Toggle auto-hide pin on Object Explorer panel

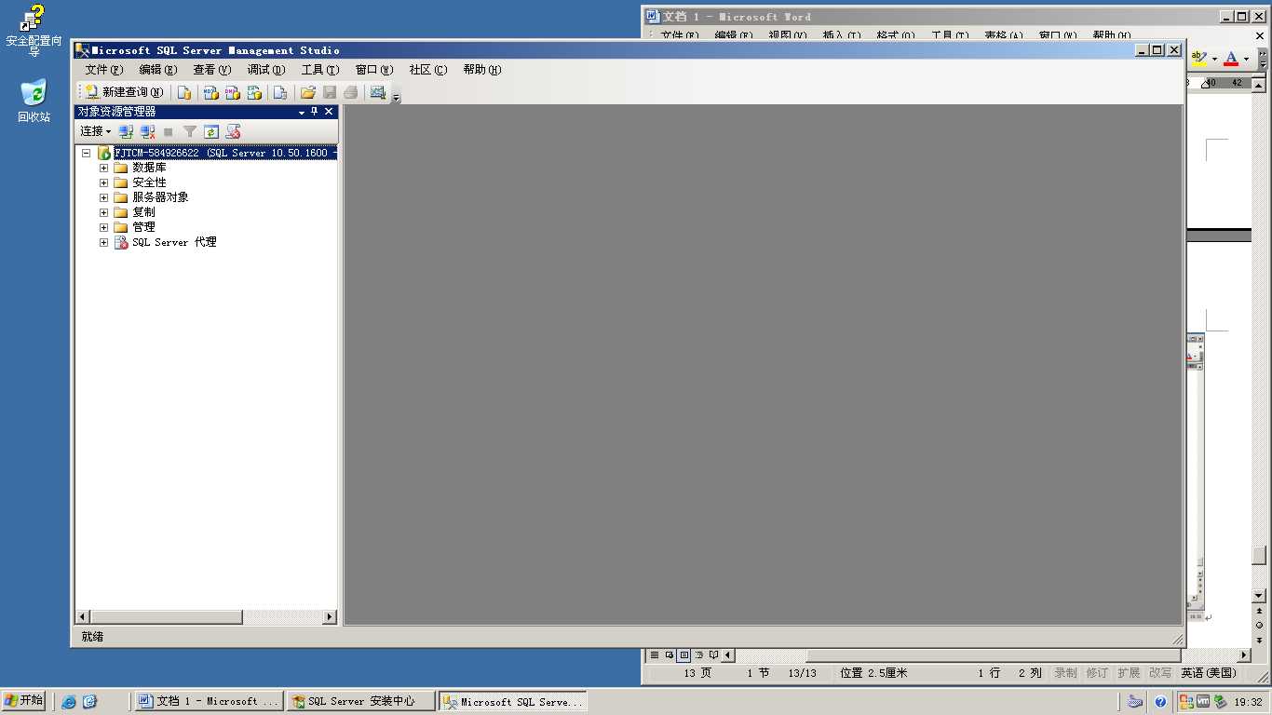point(315,112)
